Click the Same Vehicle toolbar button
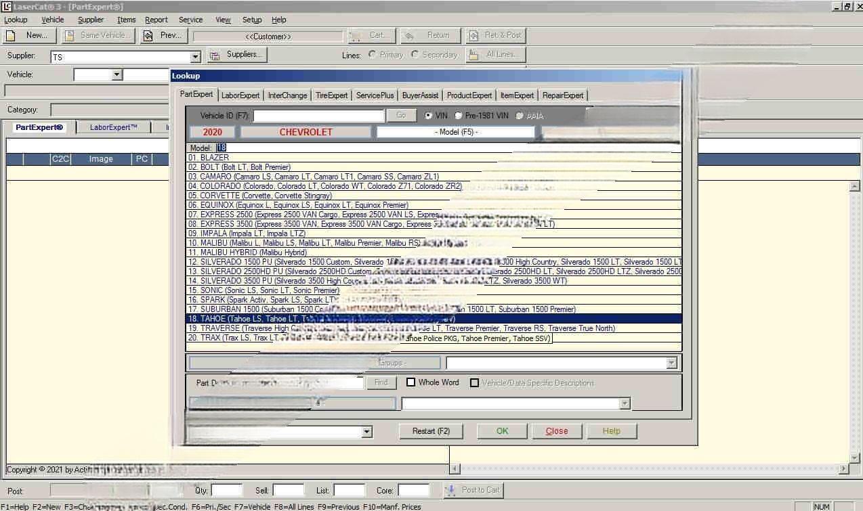The height and width of the screenshot is (511, 863). (x=99, y=35)
